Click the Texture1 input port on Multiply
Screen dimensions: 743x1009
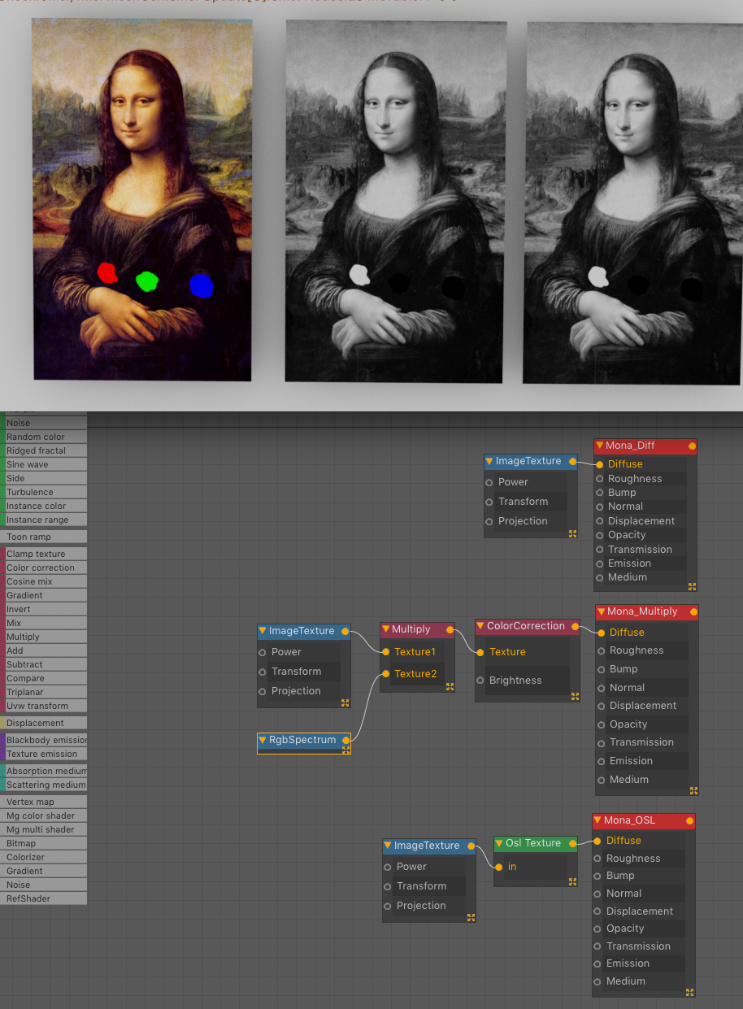pos(386,651)
